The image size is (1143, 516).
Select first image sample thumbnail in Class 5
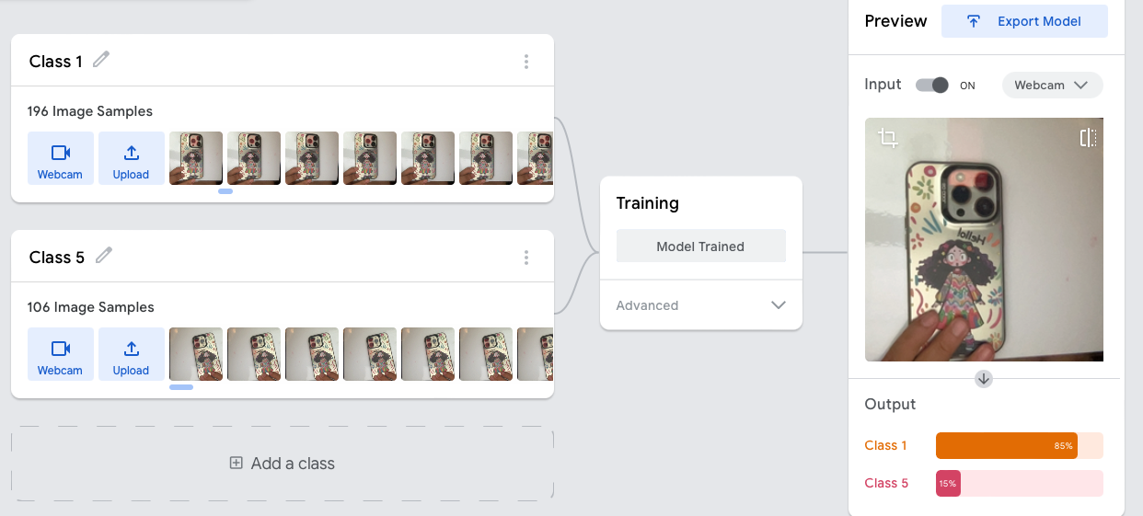click(196, 354)
